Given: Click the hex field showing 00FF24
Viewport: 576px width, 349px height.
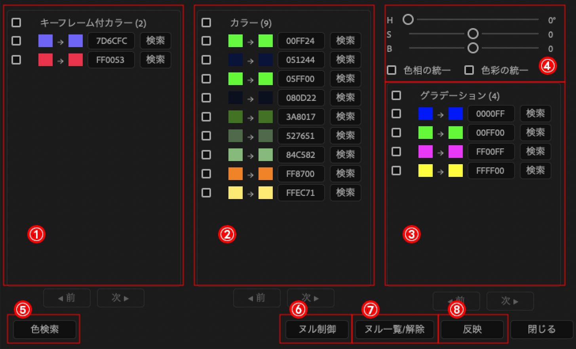Looking at the screenshot, I should [300, 41].
